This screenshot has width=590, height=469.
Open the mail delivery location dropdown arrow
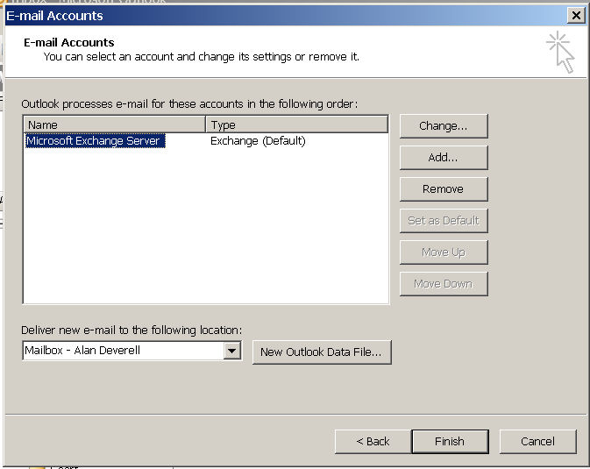(232, 352)
